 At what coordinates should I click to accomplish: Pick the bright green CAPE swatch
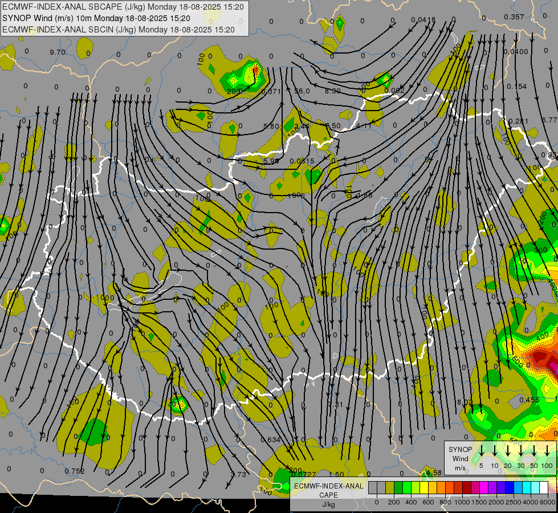(x=407, y=487)
